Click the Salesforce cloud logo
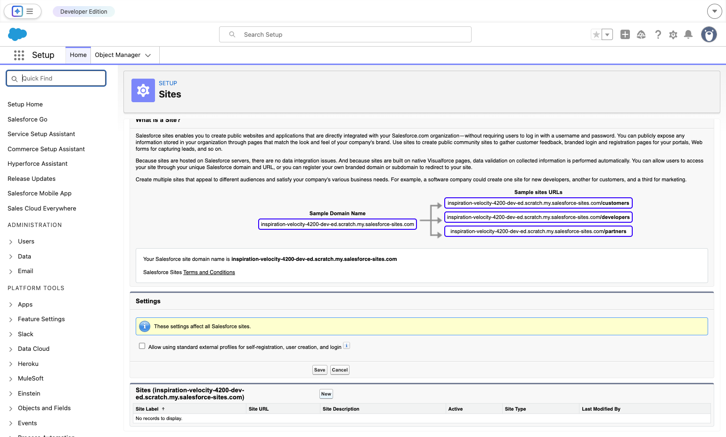 tap(17, 34)
